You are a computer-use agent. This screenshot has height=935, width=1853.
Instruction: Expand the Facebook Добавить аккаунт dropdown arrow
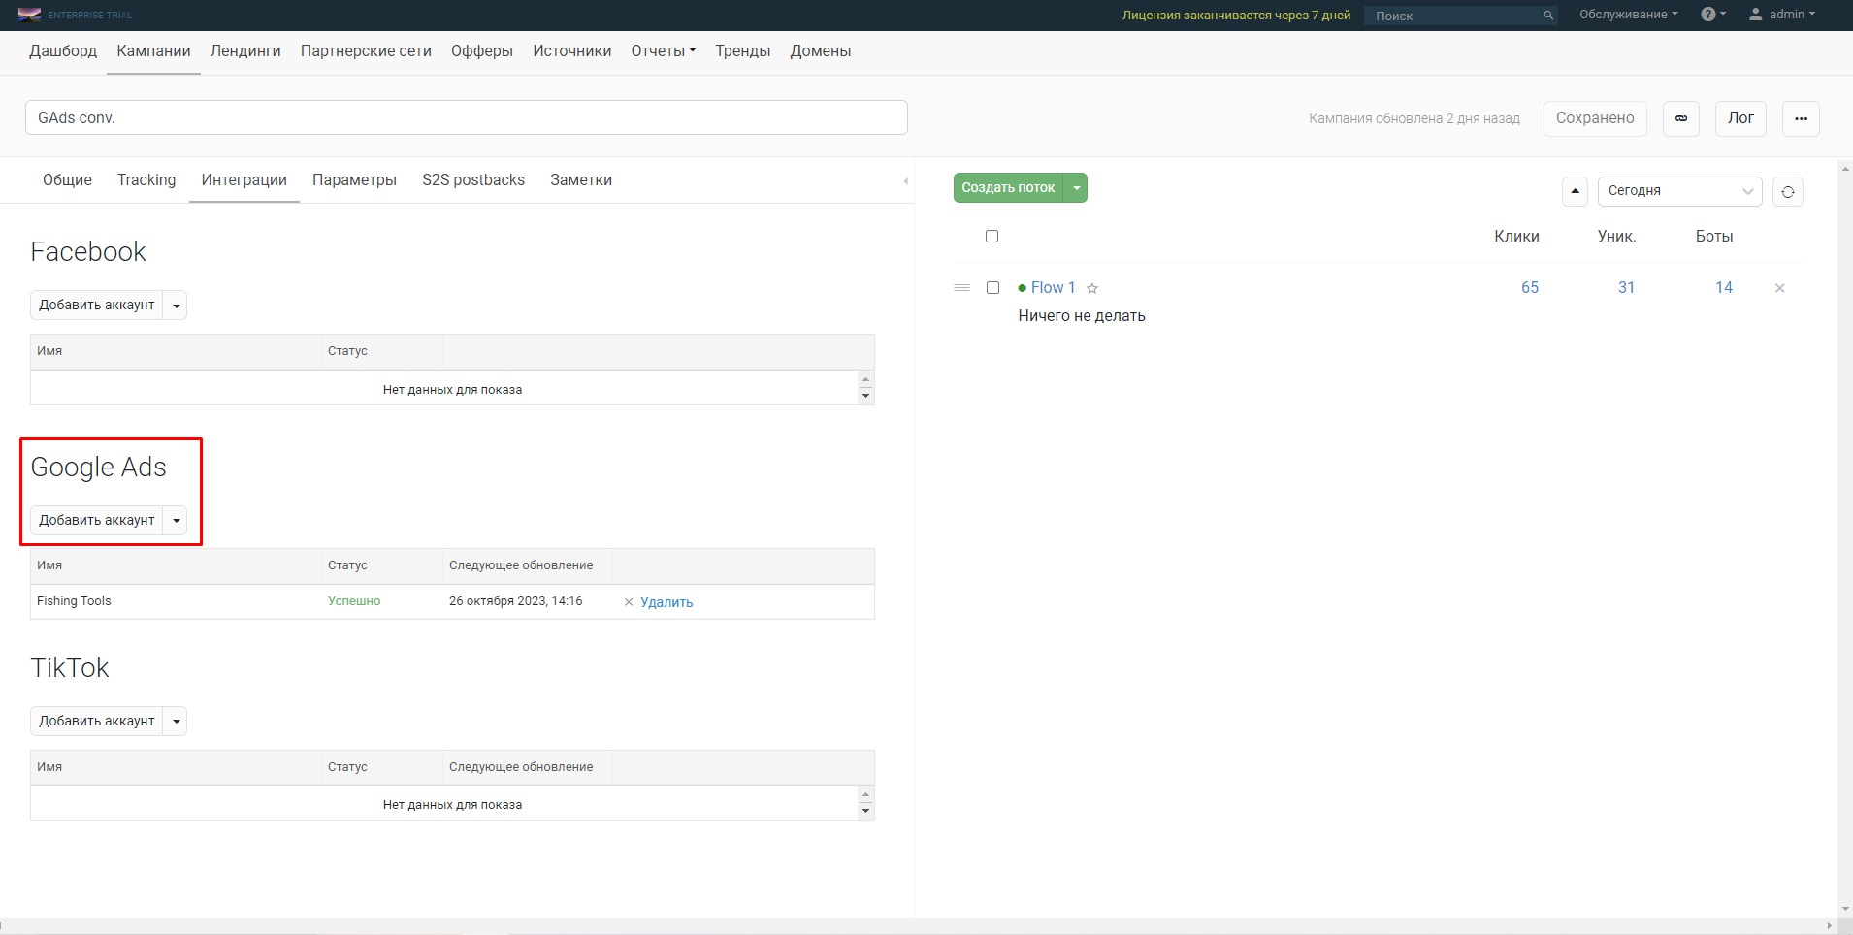coord(176,306)
